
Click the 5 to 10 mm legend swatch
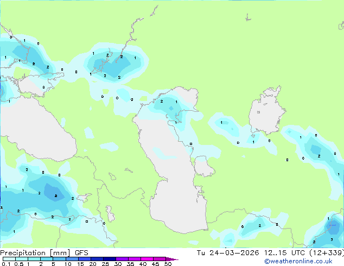coord(59,259)
